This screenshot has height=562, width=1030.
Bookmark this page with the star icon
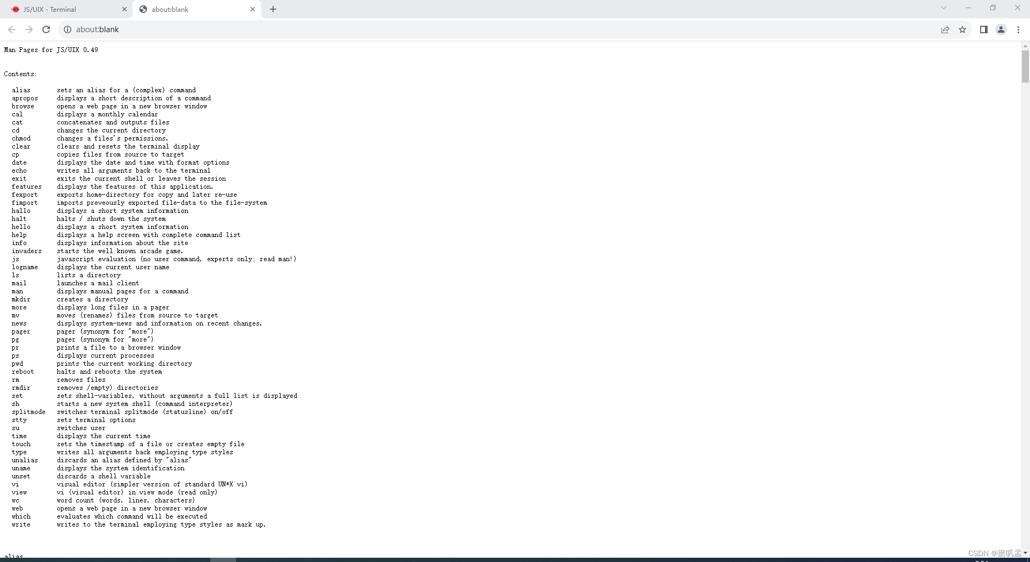click(x=962, y=29)
